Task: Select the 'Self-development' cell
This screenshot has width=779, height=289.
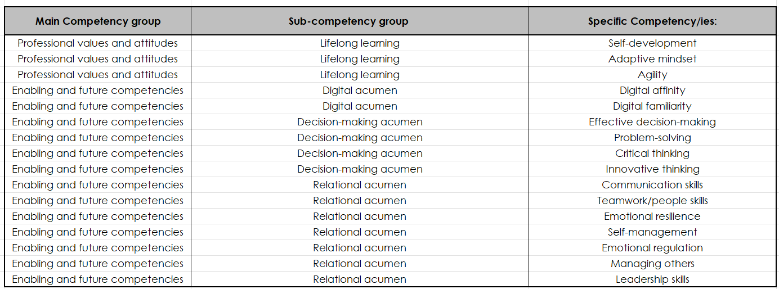Action: pos(652,43)
